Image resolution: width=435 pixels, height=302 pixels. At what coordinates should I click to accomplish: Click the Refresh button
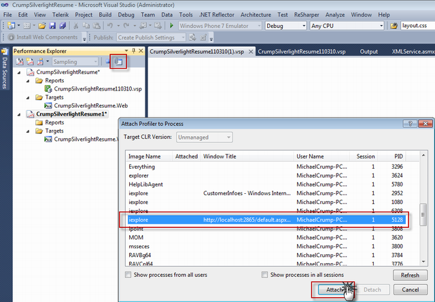[410, 275]
